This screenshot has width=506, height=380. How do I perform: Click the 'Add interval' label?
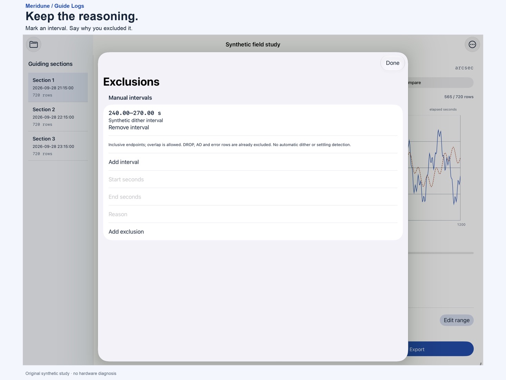(x=124, y=162)
